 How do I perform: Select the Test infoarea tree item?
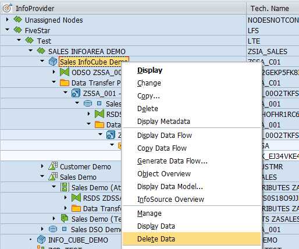[x=44, y=41]
